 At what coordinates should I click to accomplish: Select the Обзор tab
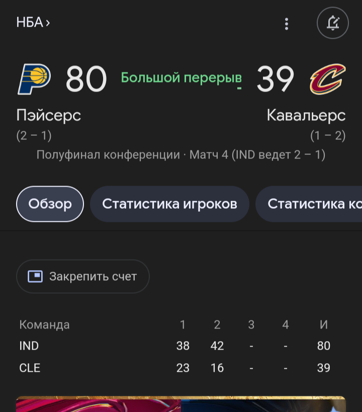(x=50, y=204)
